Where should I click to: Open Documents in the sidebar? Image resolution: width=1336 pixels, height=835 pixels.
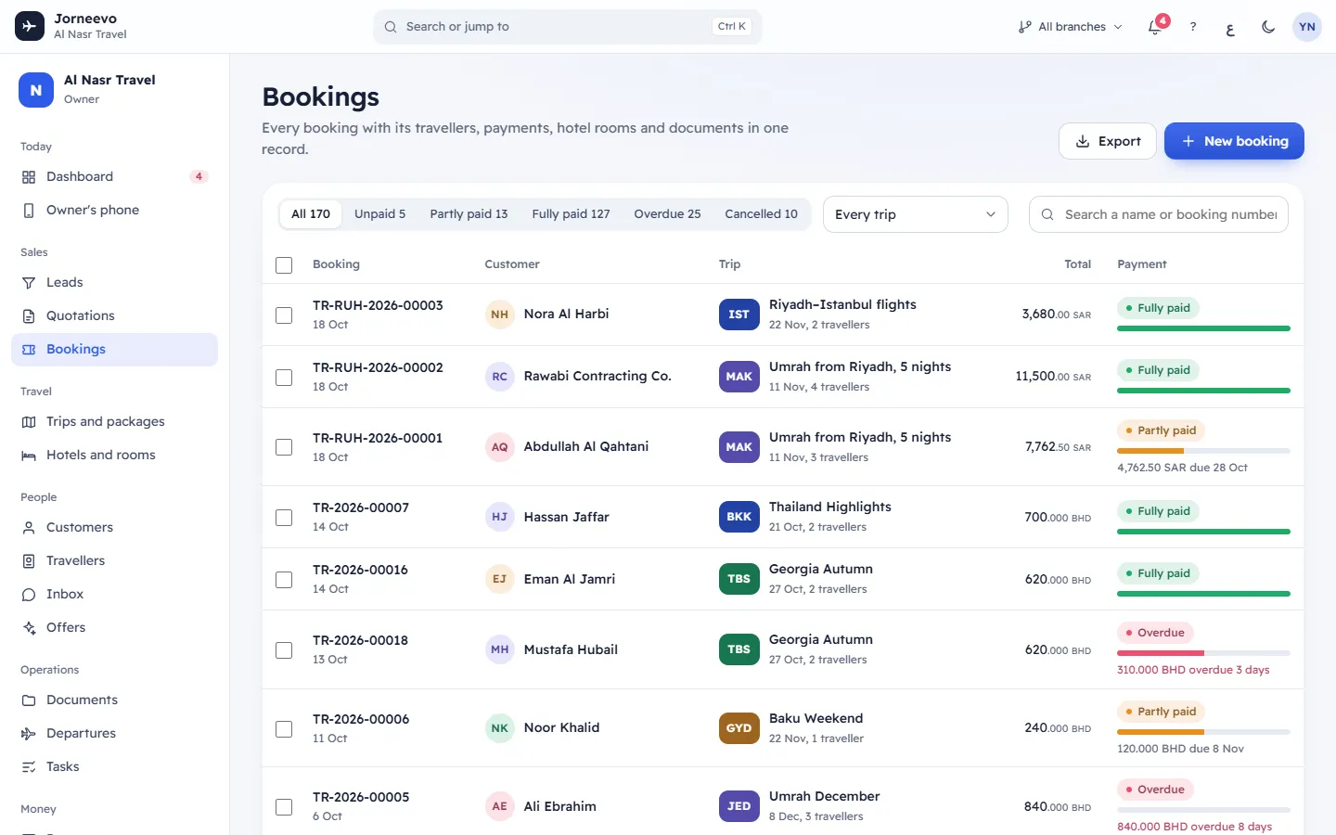click(114, 700)
